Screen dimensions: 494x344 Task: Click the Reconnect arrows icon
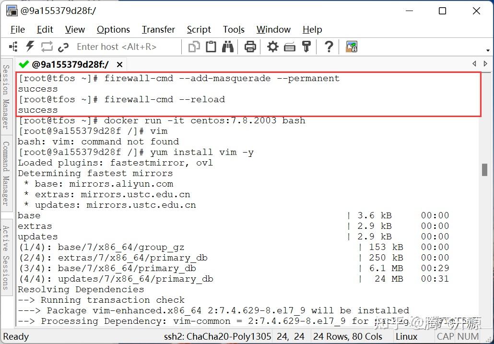coord(47,47)
